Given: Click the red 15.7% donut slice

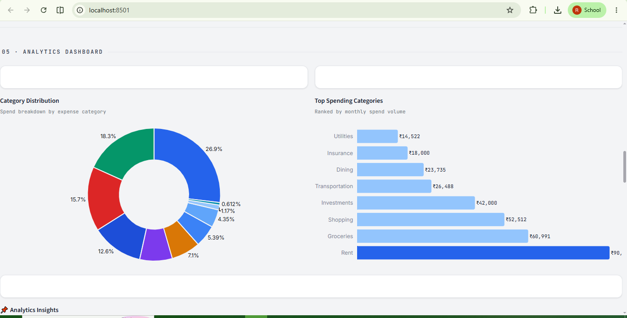Looking at the screenshot, I should tap(103, 197).
